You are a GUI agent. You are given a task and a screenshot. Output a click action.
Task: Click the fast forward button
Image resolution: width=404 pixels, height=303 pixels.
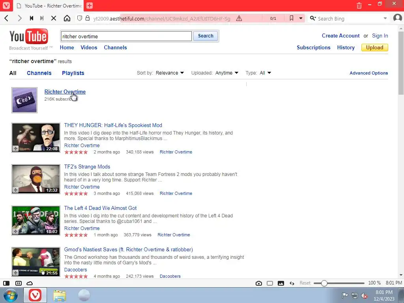pyautogui.click(x=42, y=18)
